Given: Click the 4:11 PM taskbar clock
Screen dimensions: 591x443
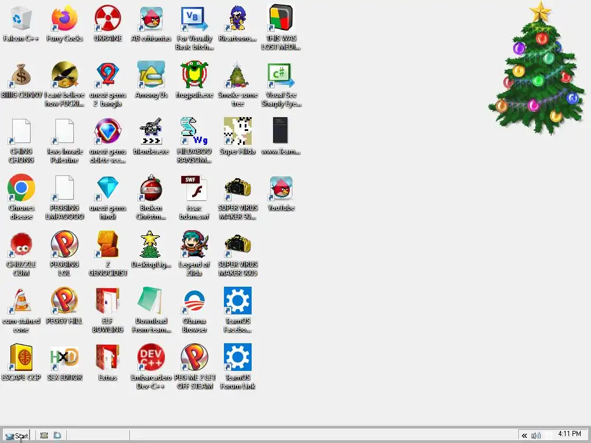Looking at the screenshot, I should (570, 434).
